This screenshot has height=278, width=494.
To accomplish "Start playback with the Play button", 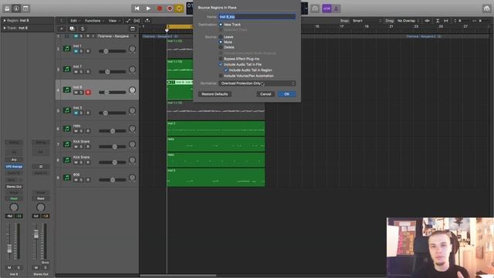I will tap(148, 8).
